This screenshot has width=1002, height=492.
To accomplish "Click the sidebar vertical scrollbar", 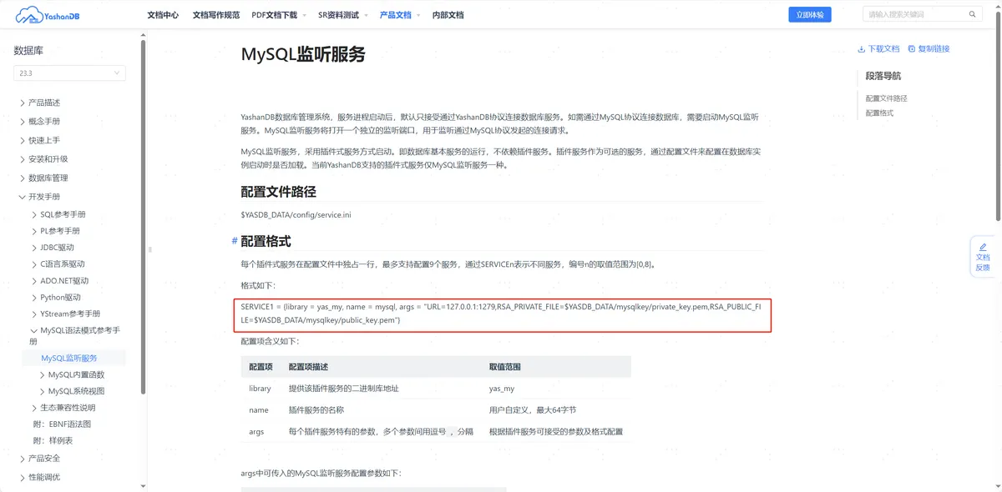I will tap(144, 215).
